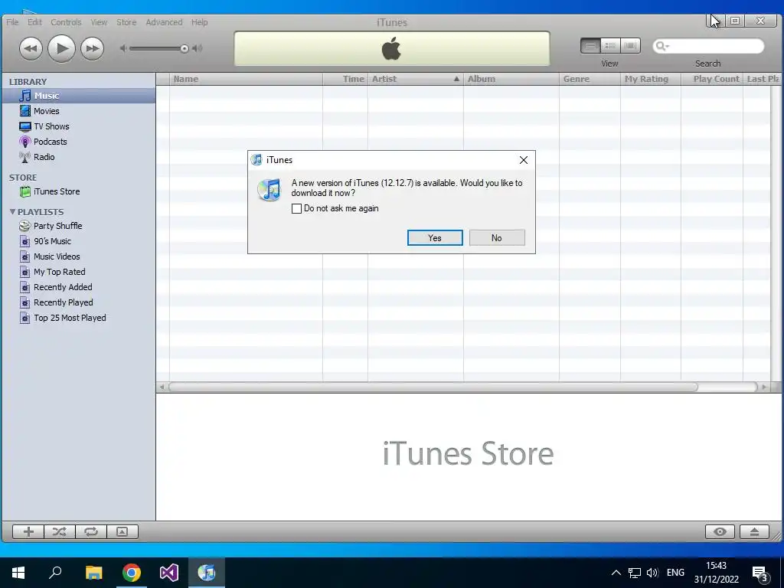Select the Top 25 Most Played playlist
The height and width of the screenshot is (588, 784).
79,318
